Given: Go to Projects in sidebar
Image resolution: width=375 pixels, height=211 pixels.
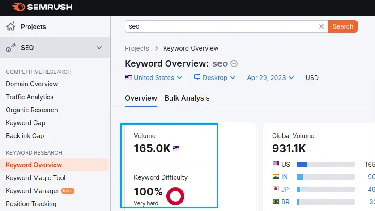Looking at the screenshot, I should (33, 27).
